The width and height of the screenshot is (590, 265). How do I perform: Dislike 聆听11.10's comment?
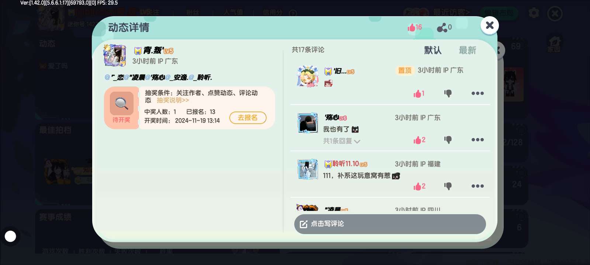tap(448, 186)
